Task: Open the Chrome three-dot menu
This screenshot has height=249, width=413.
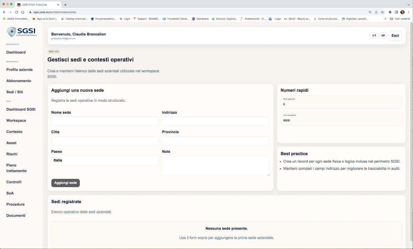Action: [409, 12]
